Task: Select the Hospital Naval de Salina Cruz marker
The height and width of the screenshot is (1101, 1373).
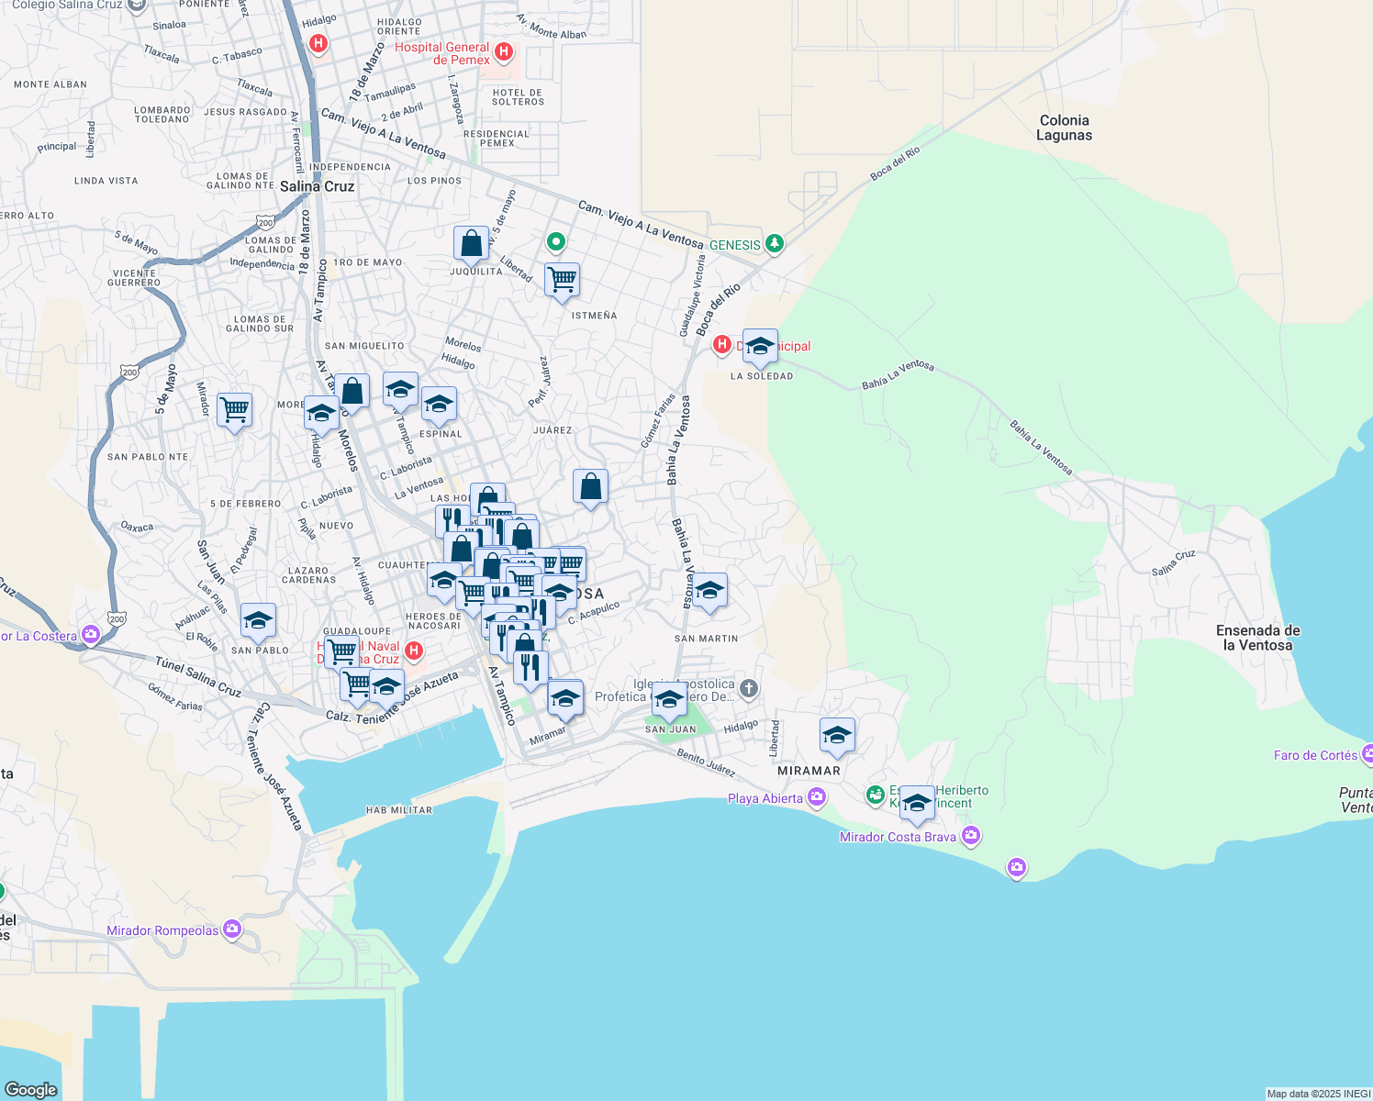Action: 413,650
